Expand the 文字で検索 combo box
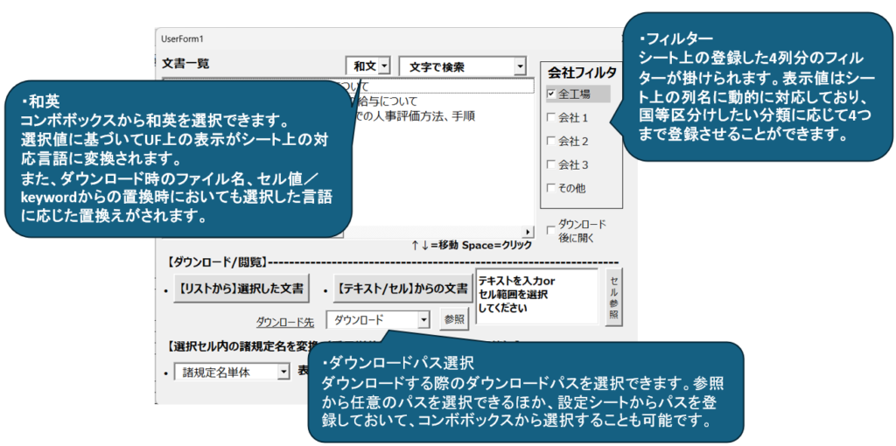The height and width of the screenshot is (446, 896). point(520,66)
